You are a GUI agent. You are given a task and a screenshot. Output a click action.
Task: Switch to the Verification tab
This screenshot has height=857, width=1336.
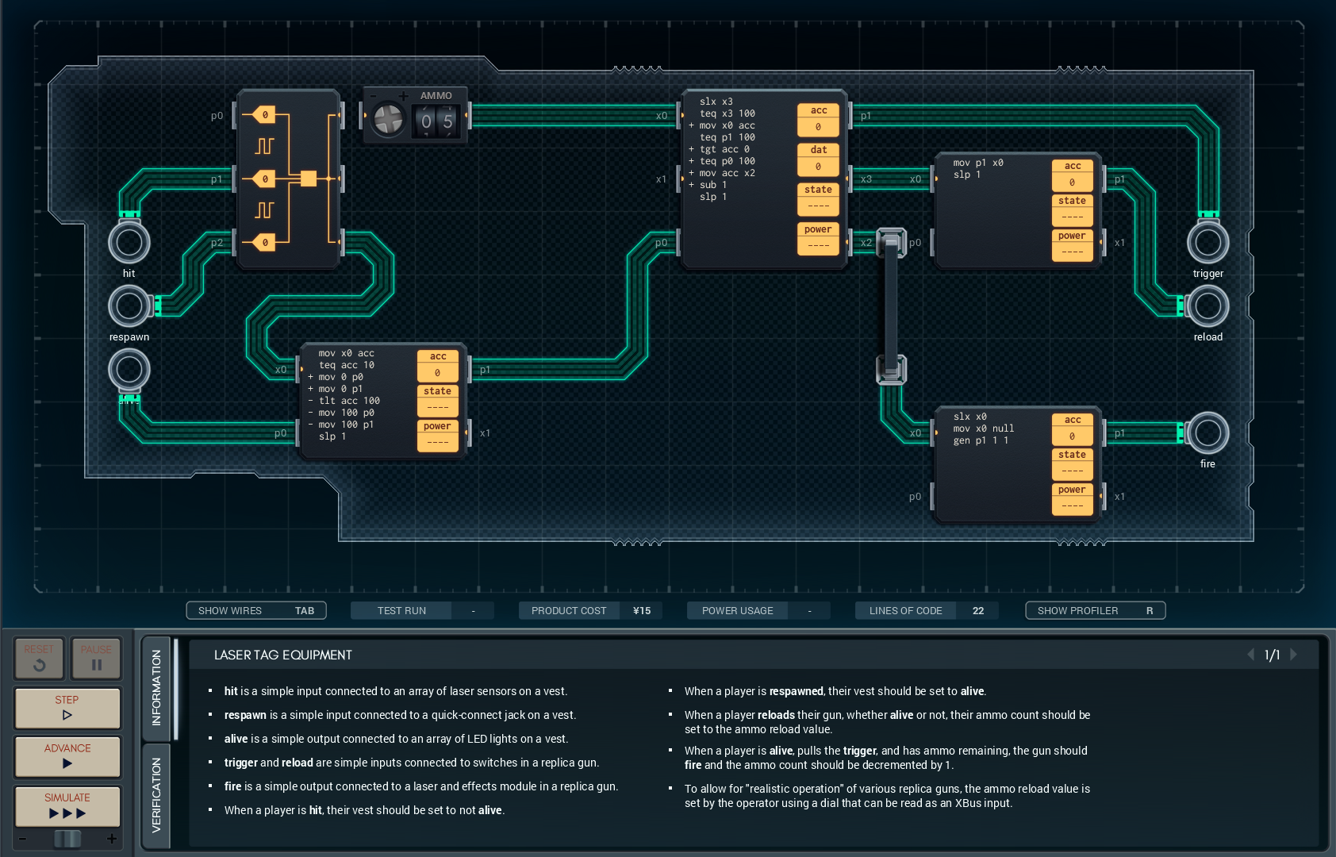click(156, 795)
